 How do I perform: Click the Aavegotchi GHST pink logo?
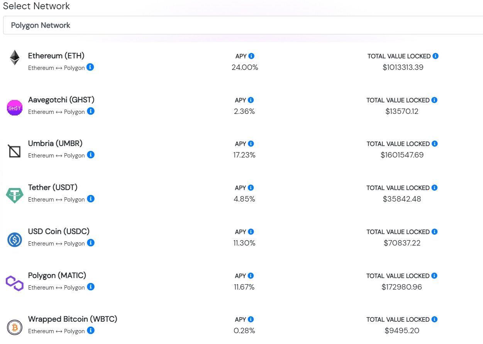[x=15, y=108]
